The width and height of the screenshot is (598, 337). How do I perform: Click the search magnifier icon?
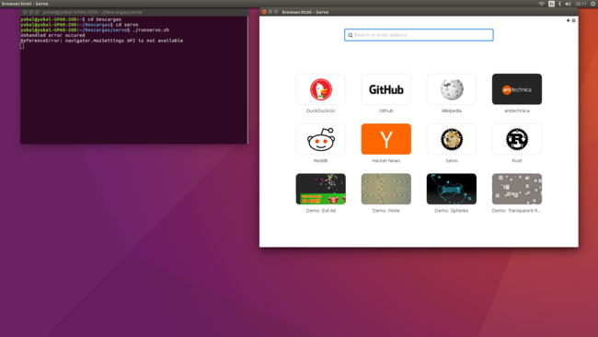click(351, 35)
